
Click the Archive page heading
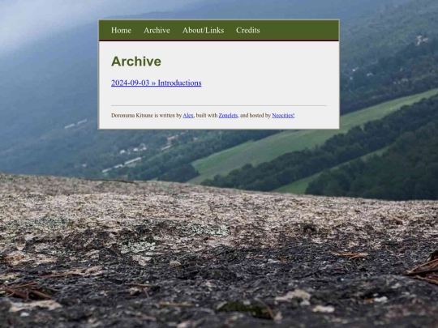click(136, 62)
